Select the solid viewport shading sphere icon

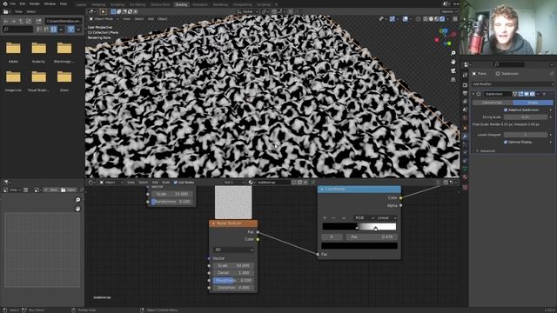(x=432, y=19)
